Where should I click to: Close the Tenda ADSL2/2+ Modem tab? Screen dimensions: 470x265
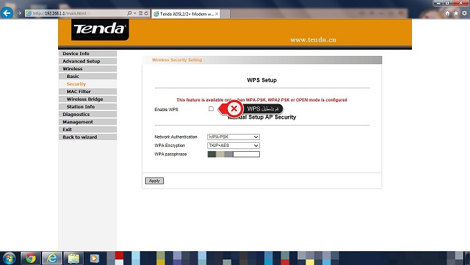click(x=217, y=14)
